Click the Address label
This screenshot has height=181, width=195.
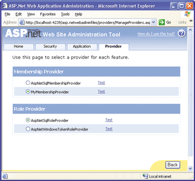coord(10,22)
